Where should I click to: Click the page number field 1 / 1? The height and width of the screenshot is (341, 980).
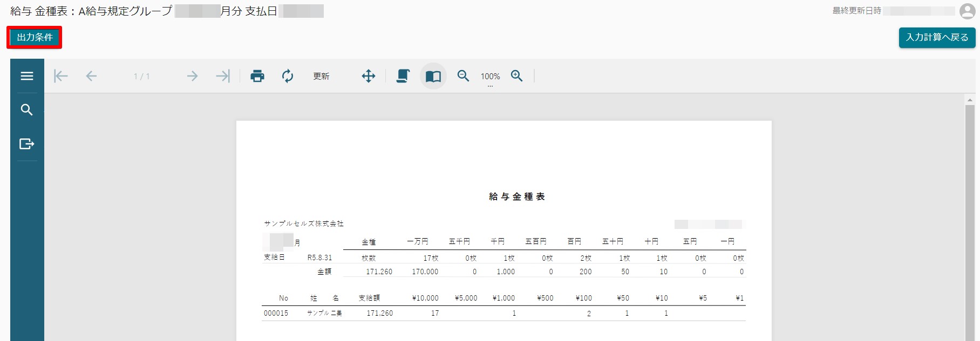[142, 76]
